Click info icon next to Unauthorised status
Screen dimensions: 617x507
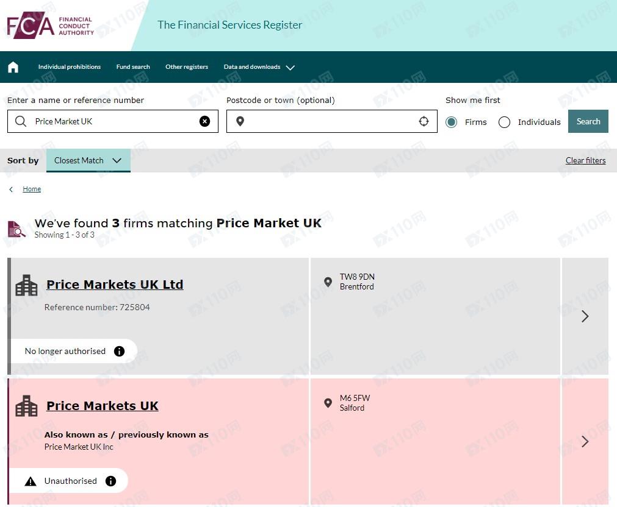[110, 481]
